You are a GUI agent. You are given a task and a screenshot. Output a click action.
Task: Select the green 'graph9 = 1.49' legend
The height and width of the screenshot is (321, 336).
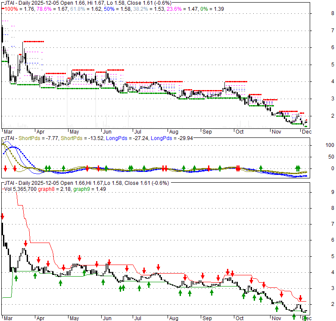click(90, 189)
